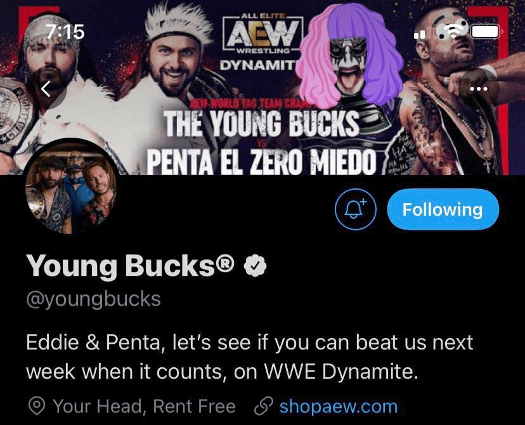Tap the back arrow button

[46, 89]
